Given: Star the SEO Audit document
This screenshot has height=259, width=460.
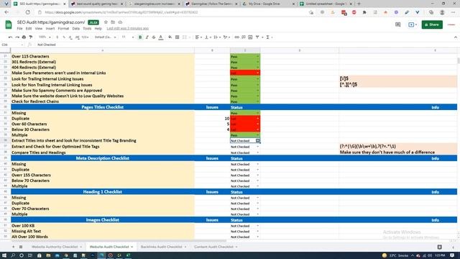Looking at the screenshot, I should coord(106,22).
